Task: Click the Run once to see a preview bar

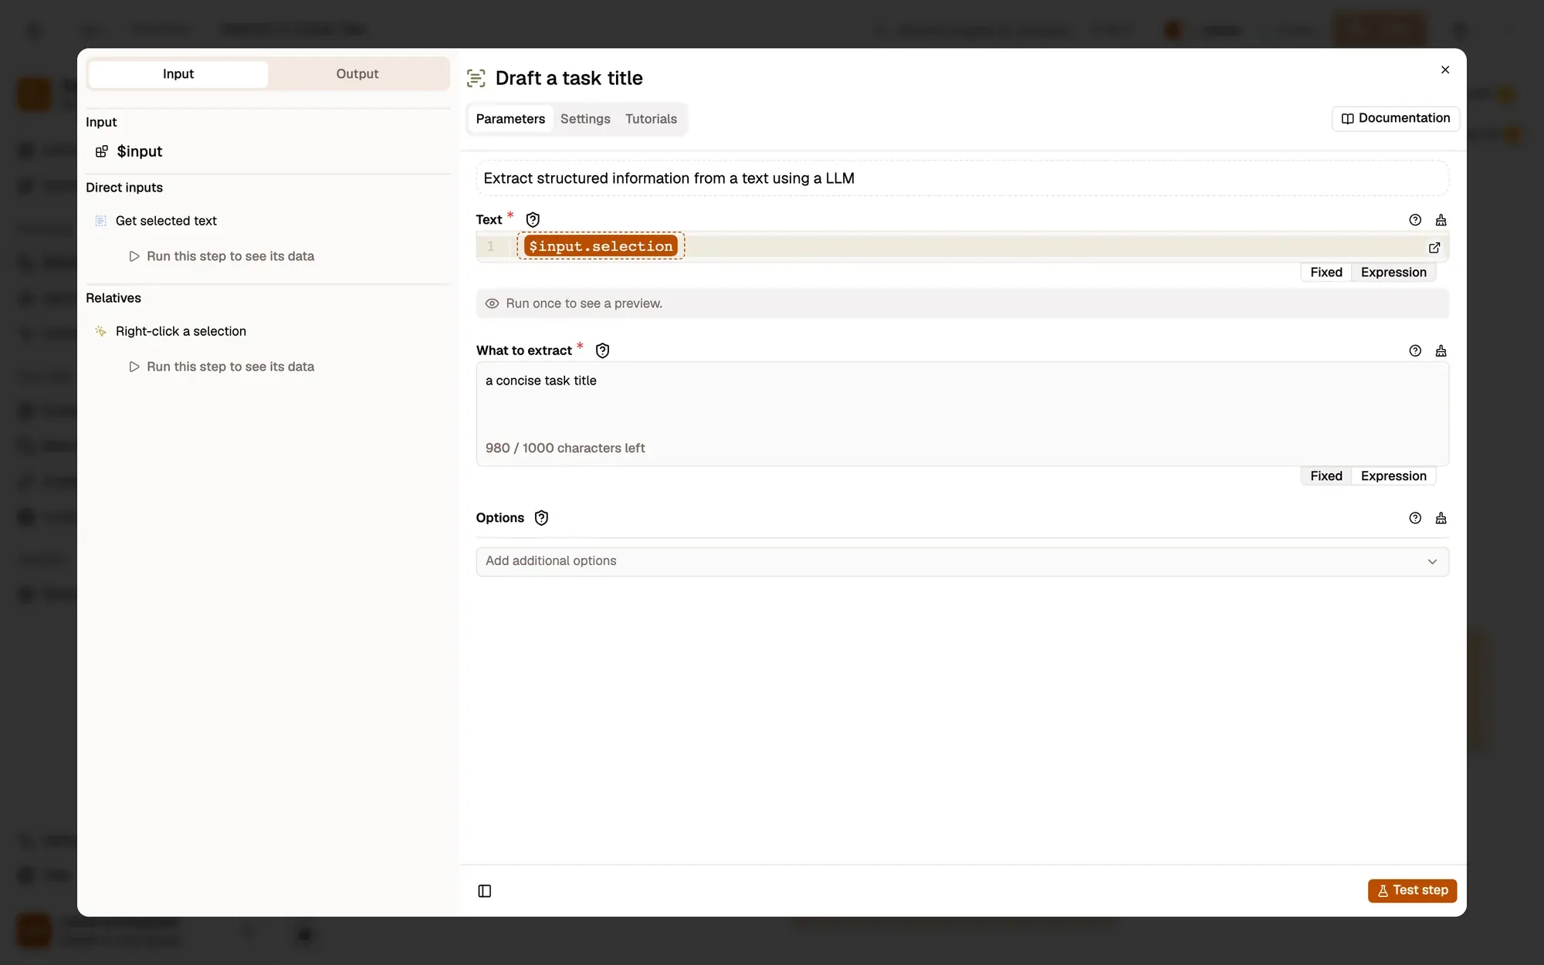Action: (962, 303)
